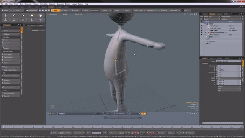Open the Action Center dropdown
Viewport: 245px width, 138px height.
(139, 10)
